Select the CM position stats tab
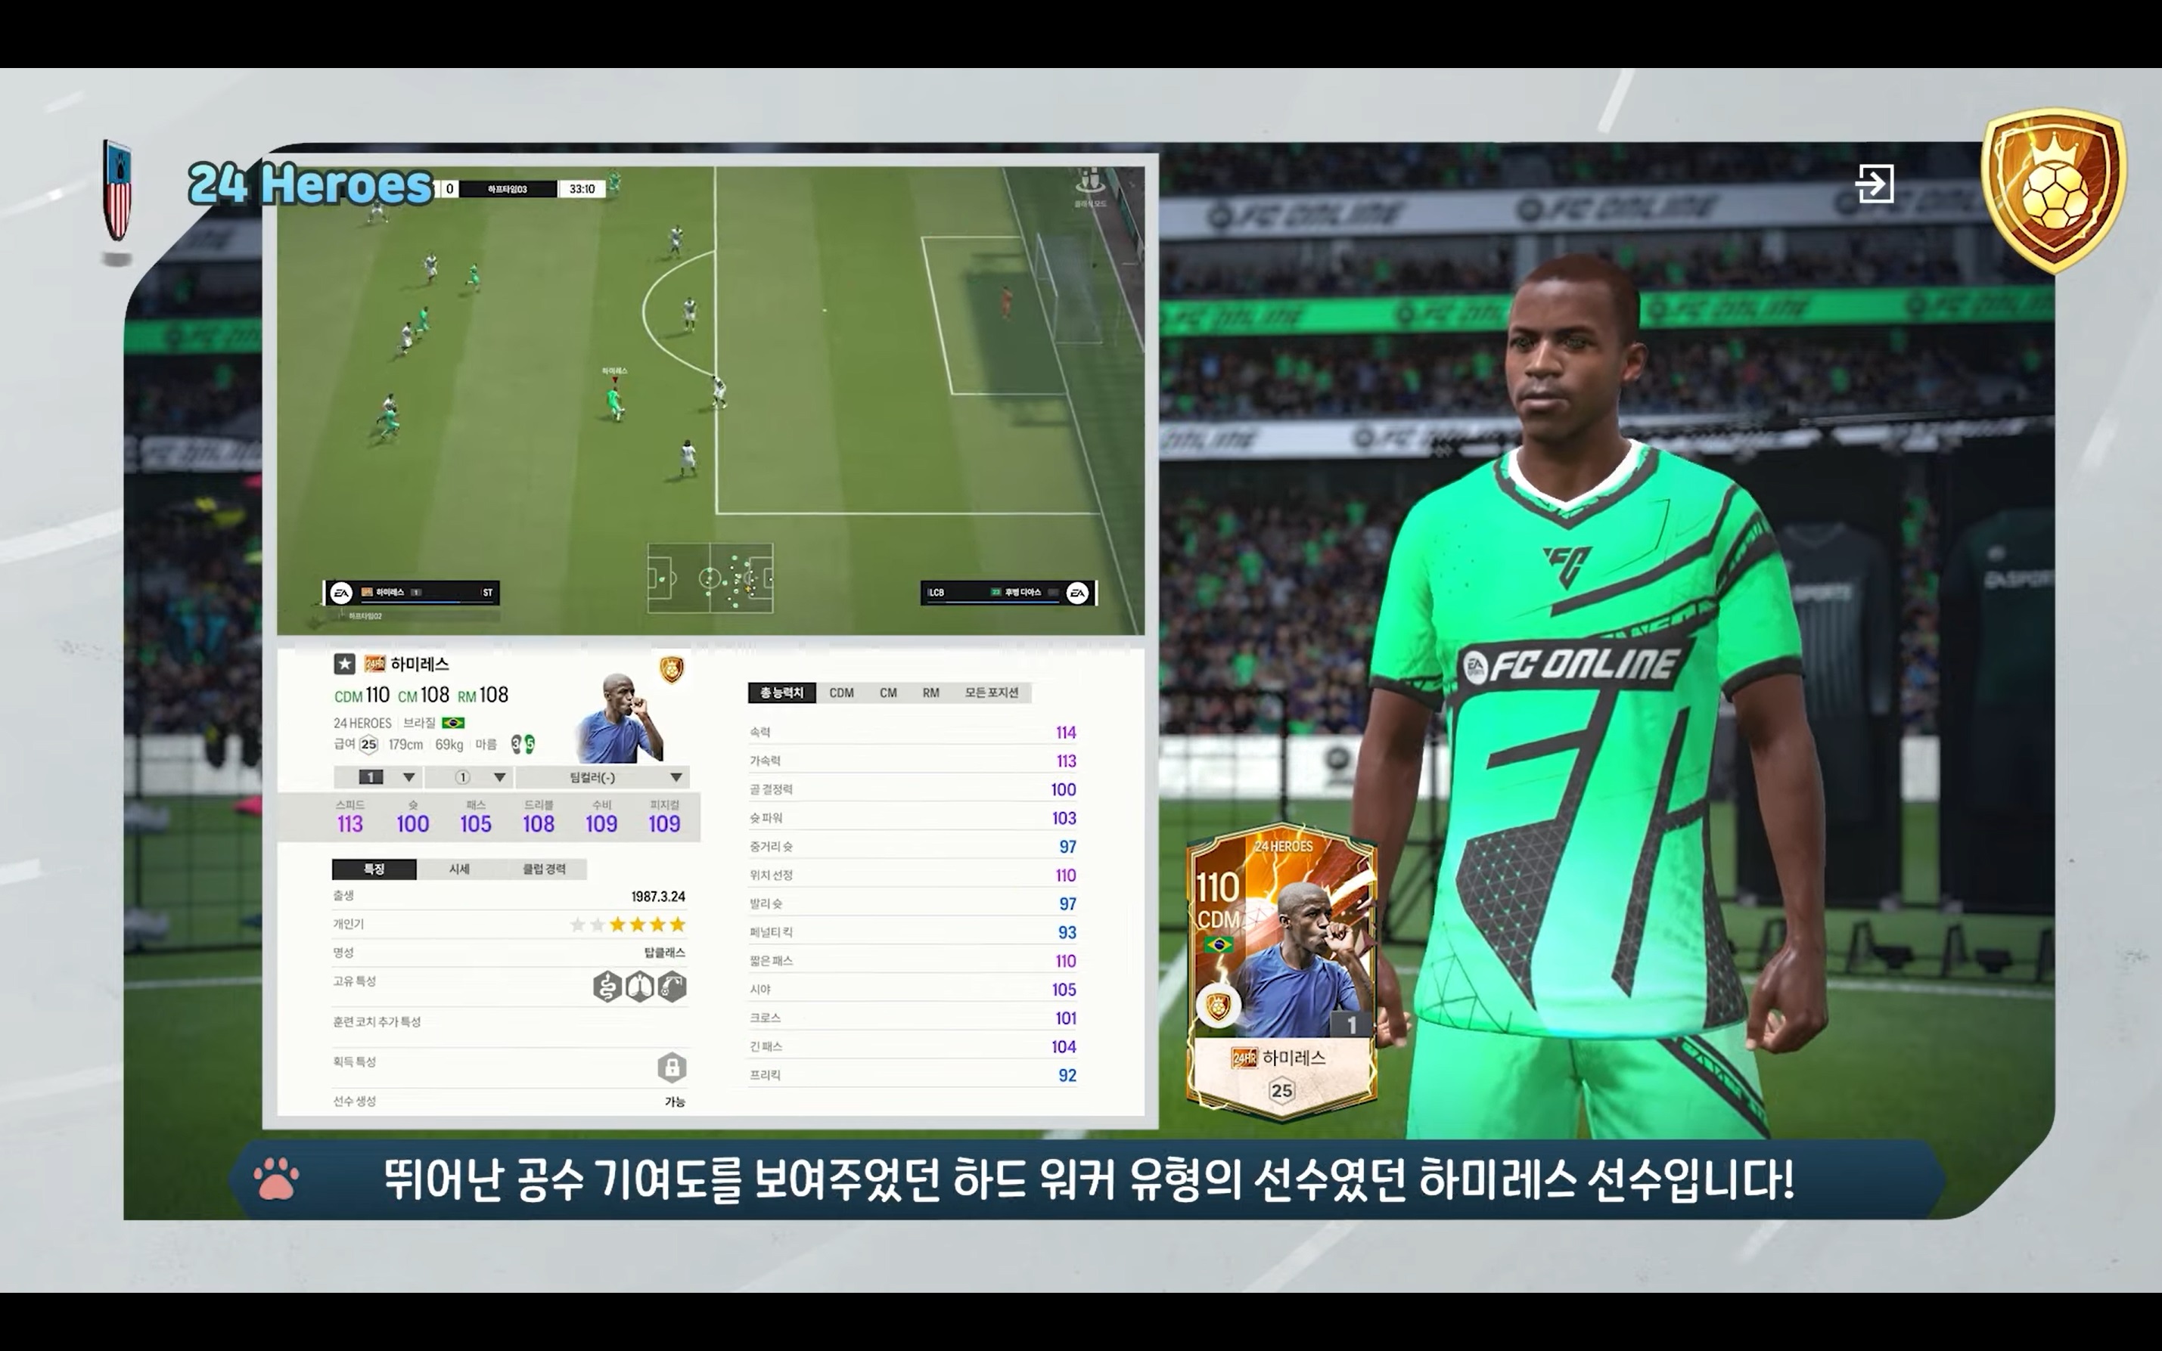 point(888,693)
